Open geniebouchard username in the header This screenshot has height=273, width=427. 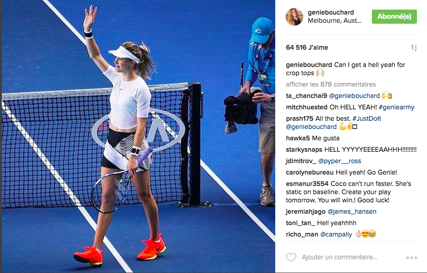[330, 12]
